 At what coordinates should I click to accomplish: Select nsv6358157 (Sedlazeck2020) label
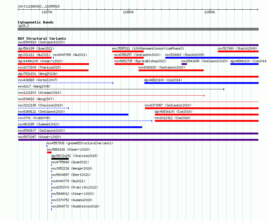coord(137,55)
